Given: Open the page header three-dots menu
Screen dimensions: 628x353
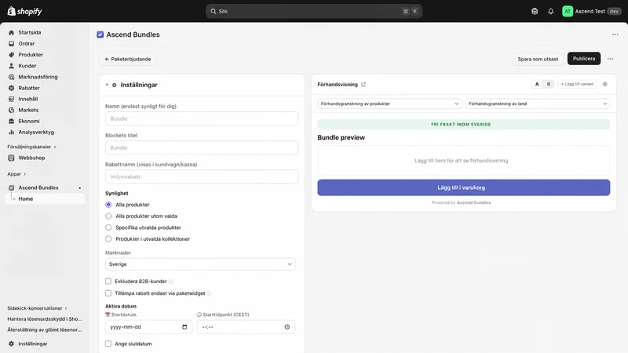Looking at the screenshot, I should [x=615, y=35].
